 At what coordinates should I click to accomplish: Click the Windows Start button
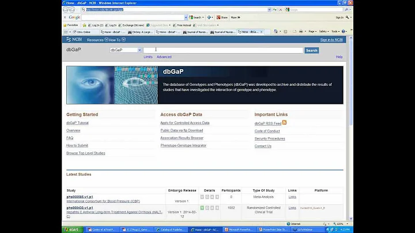(x=73, y=230)
